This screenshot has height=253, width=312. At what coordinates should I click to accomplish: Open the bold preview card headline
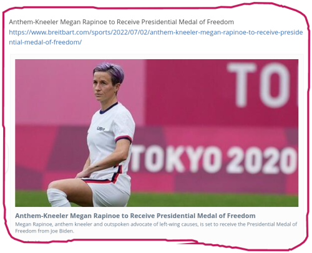click(135, 216)
